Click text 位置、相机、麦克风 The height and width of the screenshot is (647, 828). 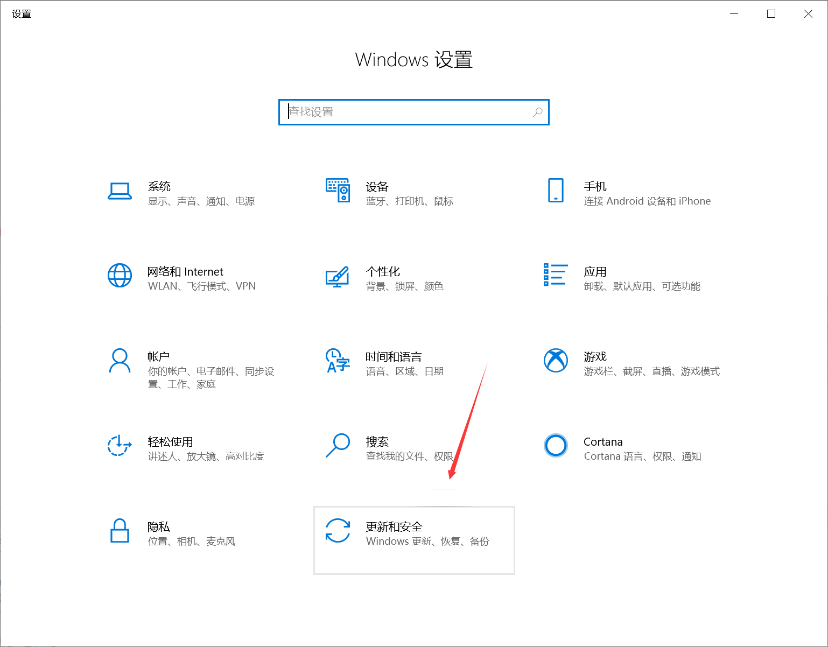tap(192, 541)
